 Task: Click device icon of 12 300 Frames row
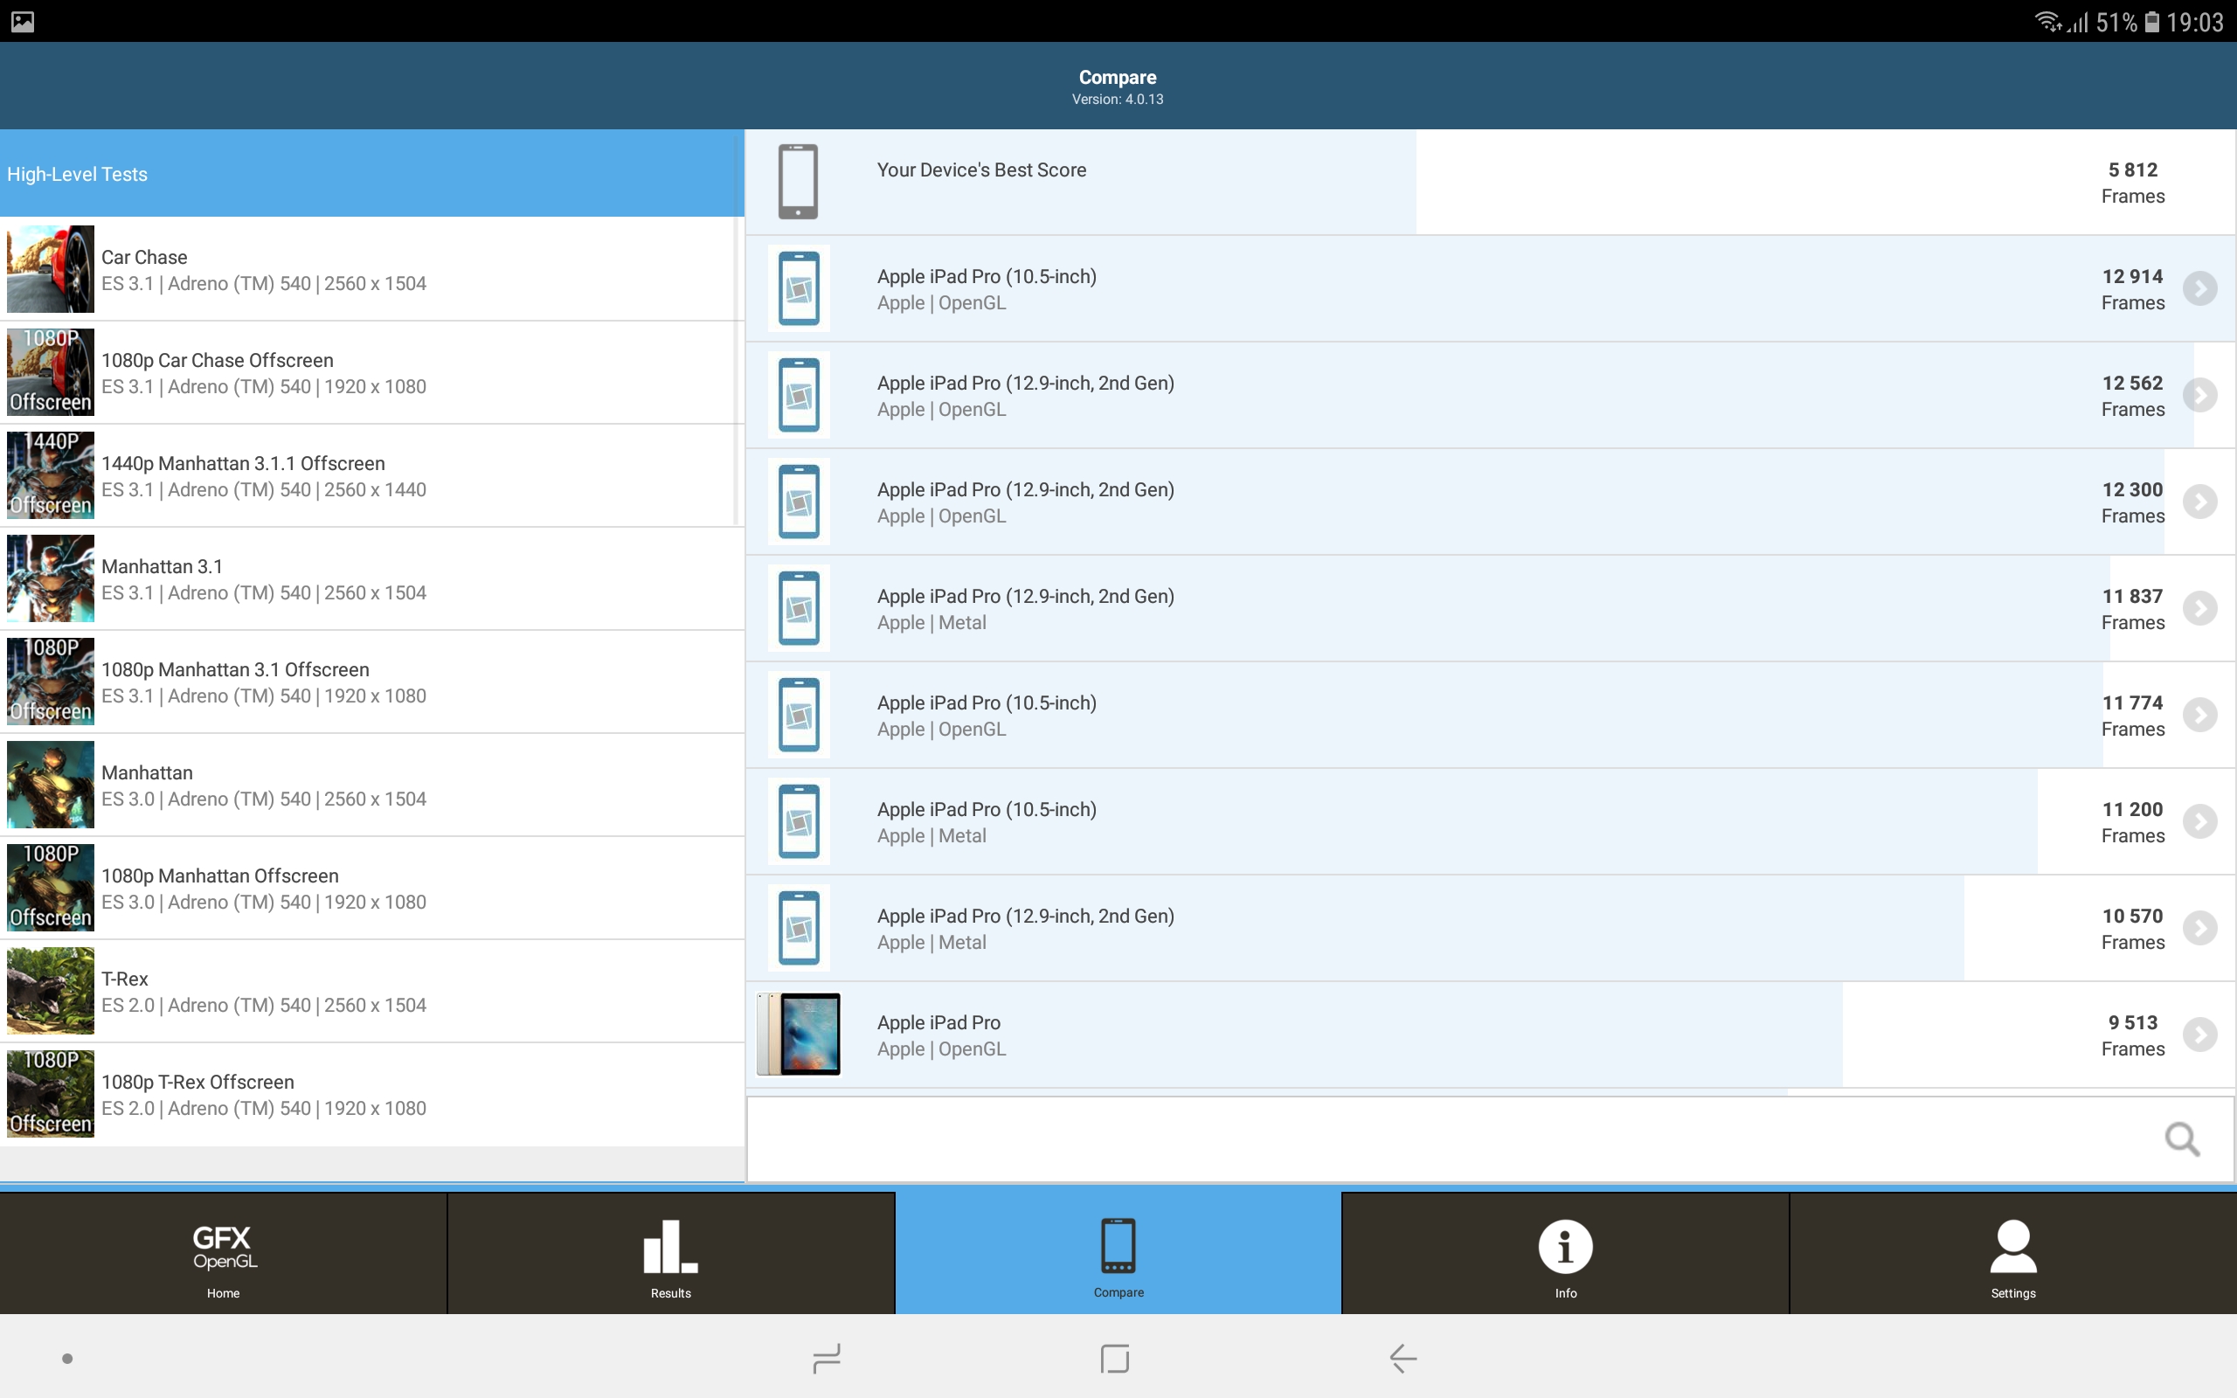tap(799, 502)
